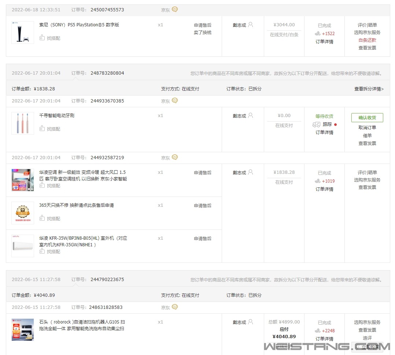Click 跟踪 to track the toothbrush shipment
Screen dimensions: 395x355
pos(327,124)
